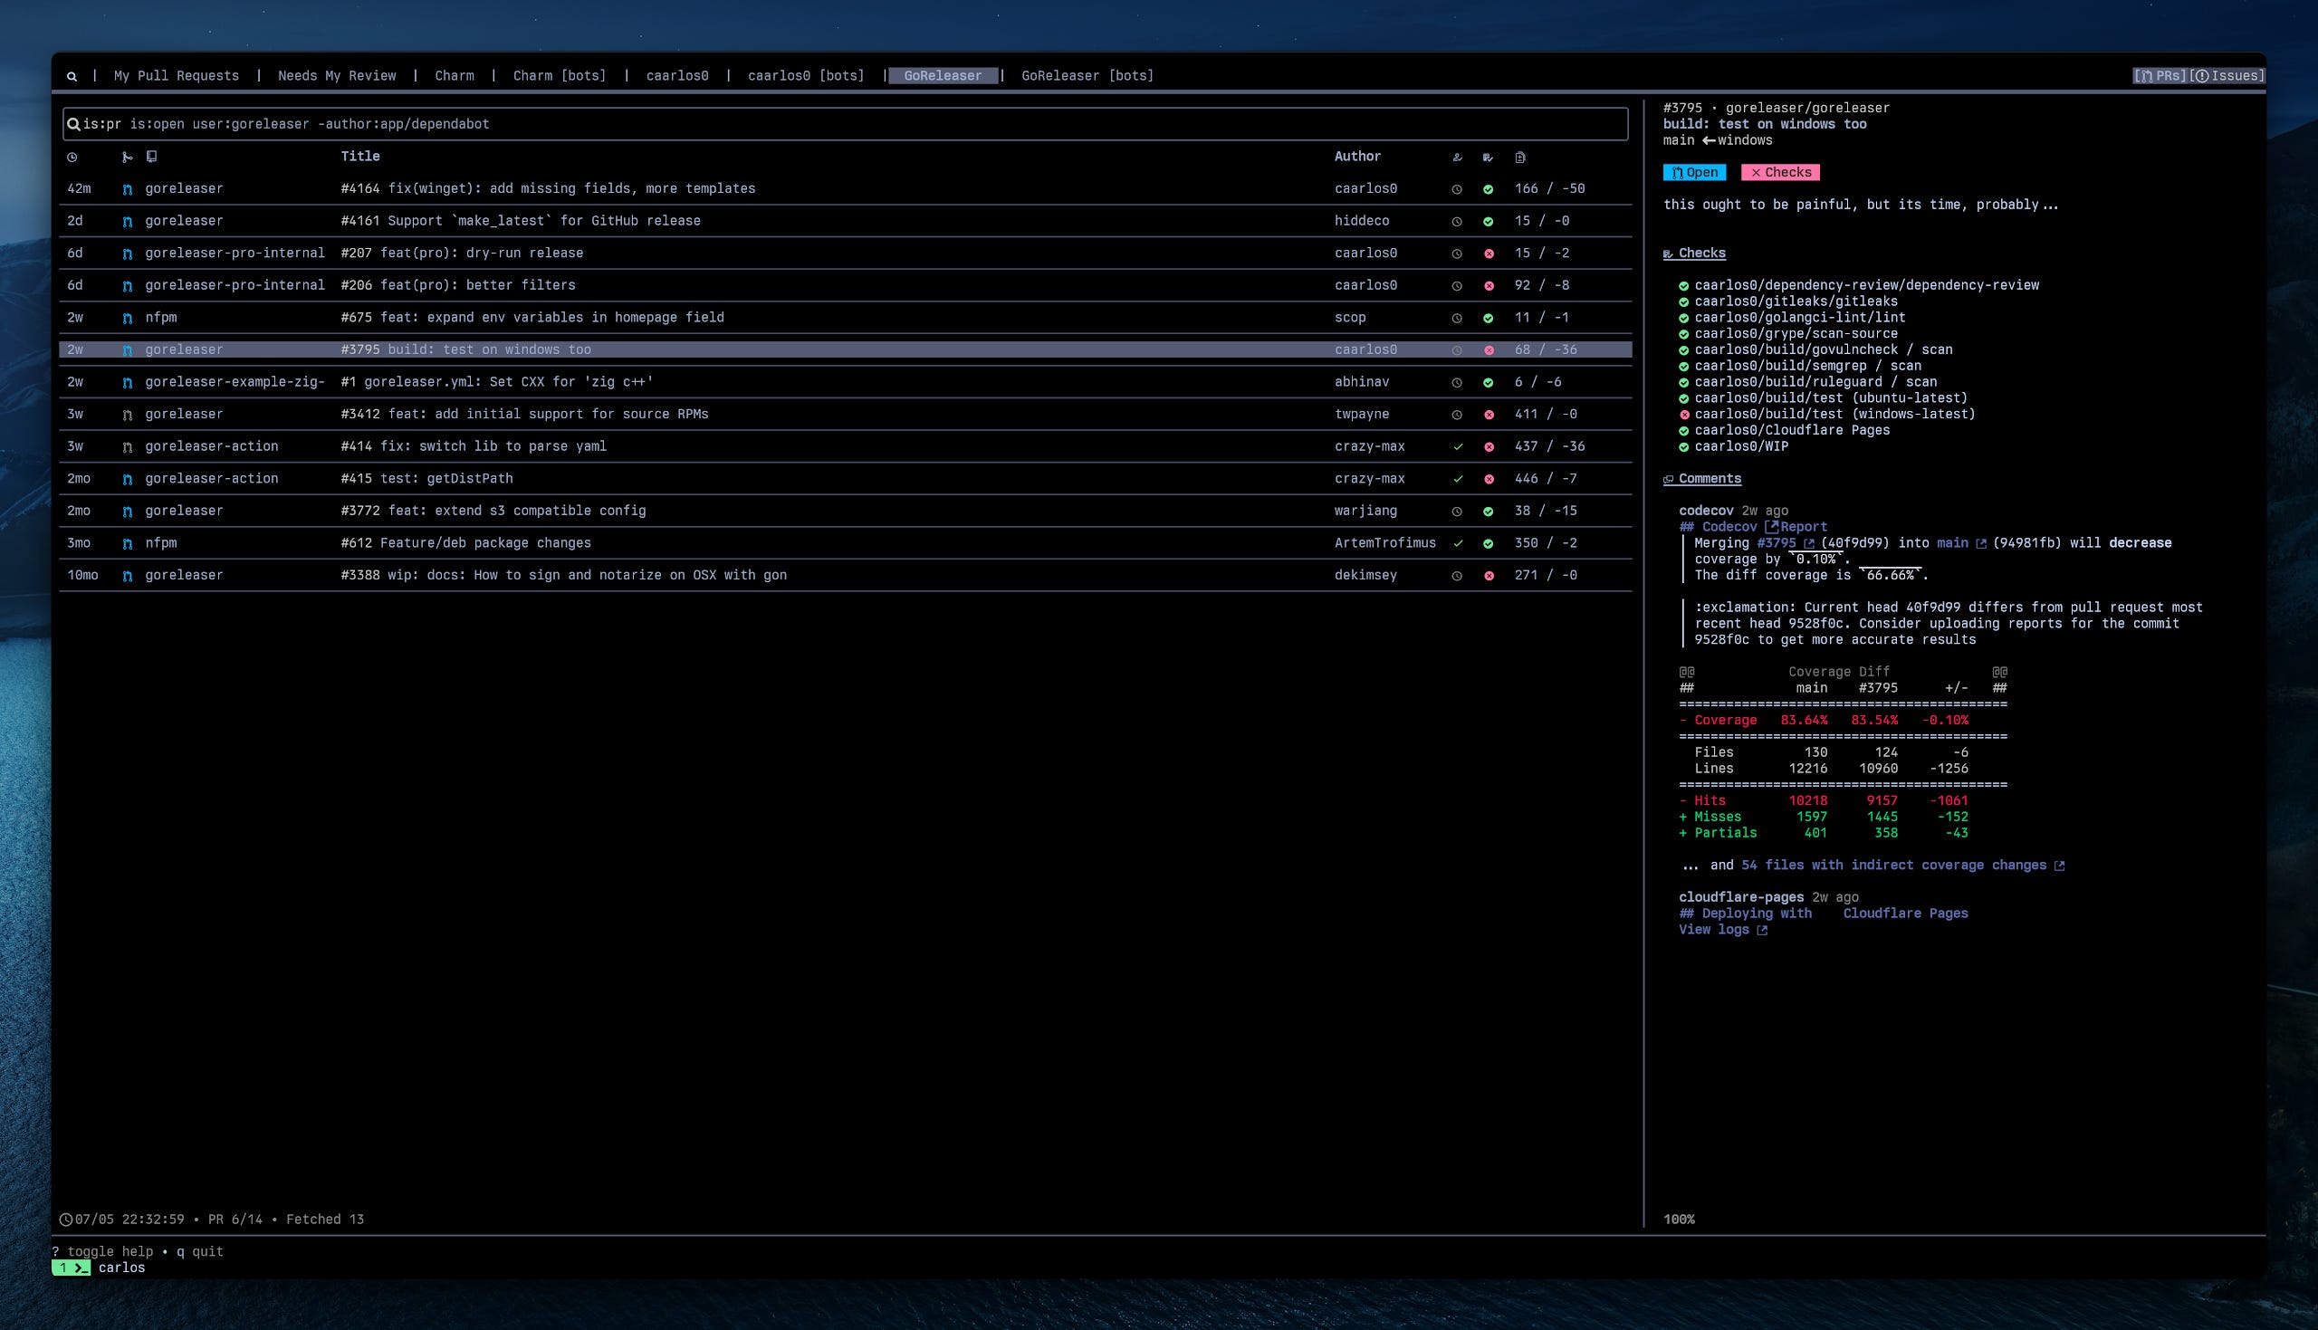Click the fetch time clock icon in footer

point(66,1220)
